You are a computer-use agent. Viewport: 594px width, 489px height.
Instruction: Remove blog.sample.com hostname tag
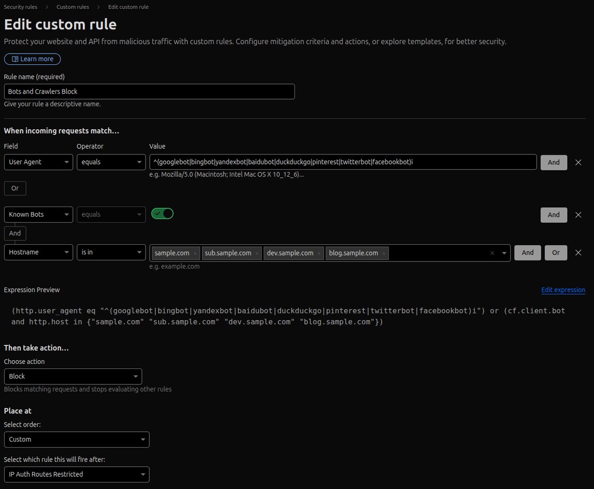pyautogui.click(x=383, y=253)
